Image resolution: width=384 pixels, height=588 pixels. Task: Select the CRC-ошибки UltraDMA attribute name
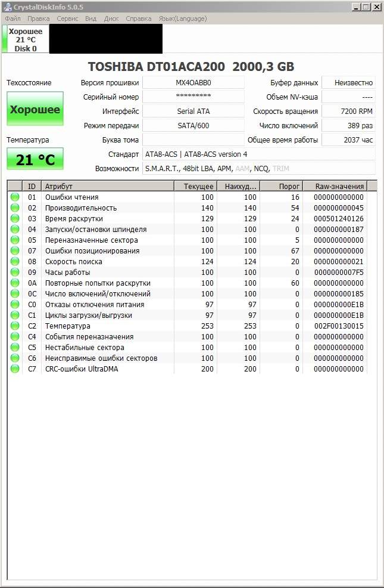pos(82,369)
